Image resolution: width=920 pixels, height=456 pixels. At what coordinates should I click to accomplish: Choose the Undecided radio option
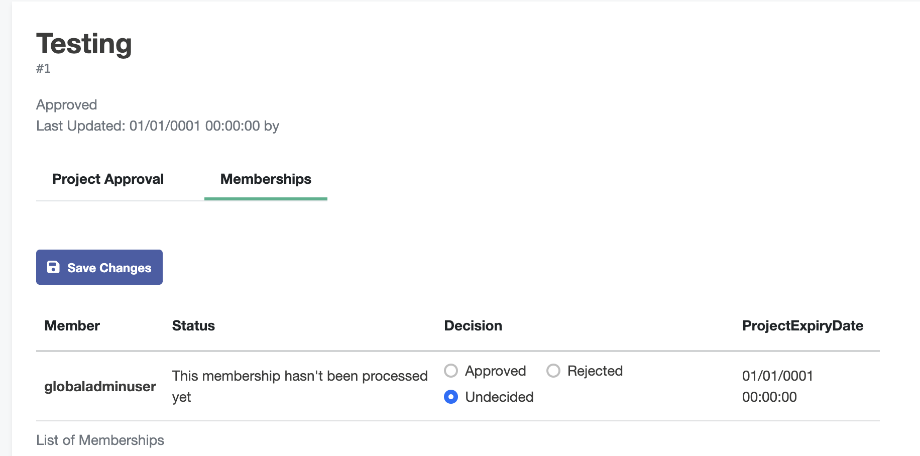[451, 397]
